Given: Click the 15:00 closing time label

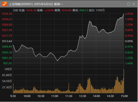Looking at the screenshot, I should click(124, 96).
